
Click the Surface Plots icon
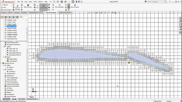tap(5, 74)
